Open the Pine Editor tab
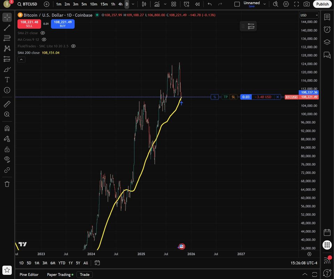 point(29,274)
